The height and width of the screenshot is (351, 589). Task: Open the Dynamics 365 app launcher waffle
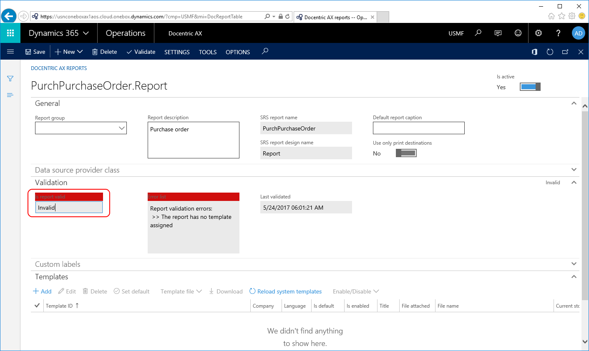tap(10, 33)
